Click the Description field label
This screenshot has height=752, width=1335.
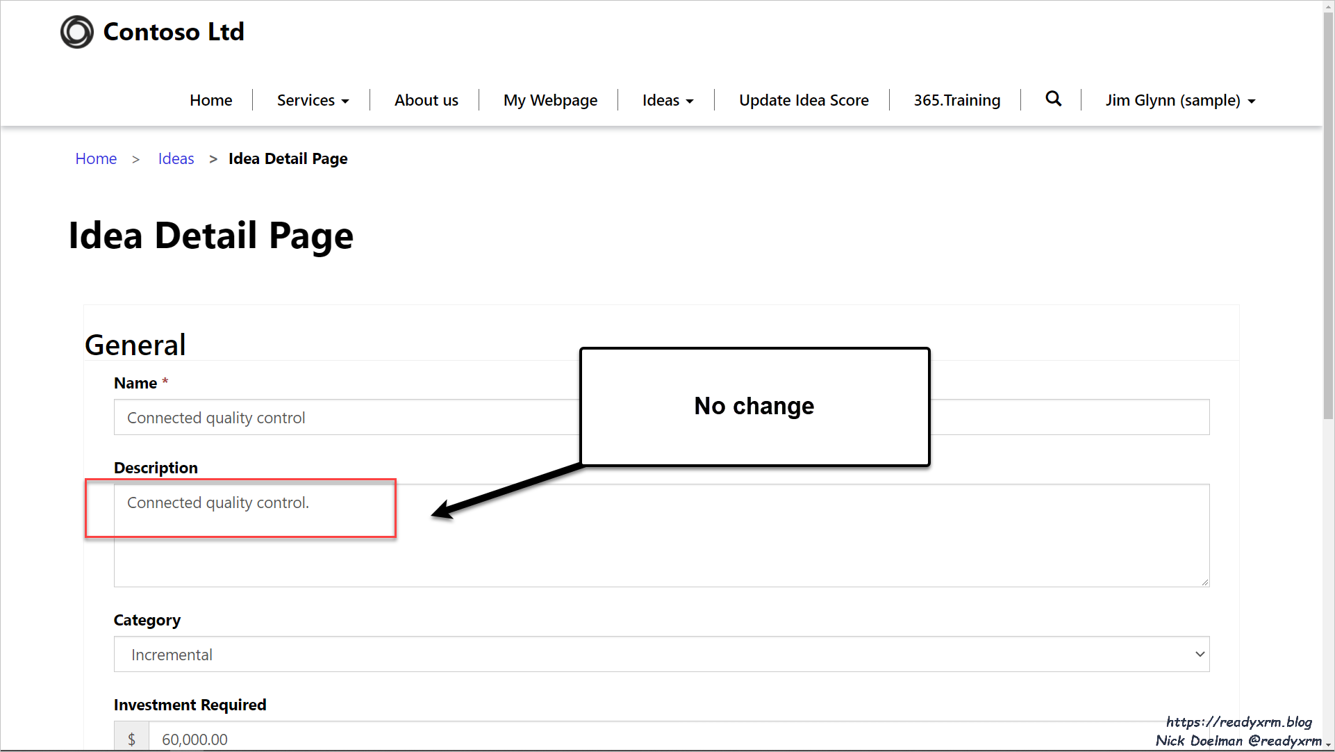(x=156, y=468)
